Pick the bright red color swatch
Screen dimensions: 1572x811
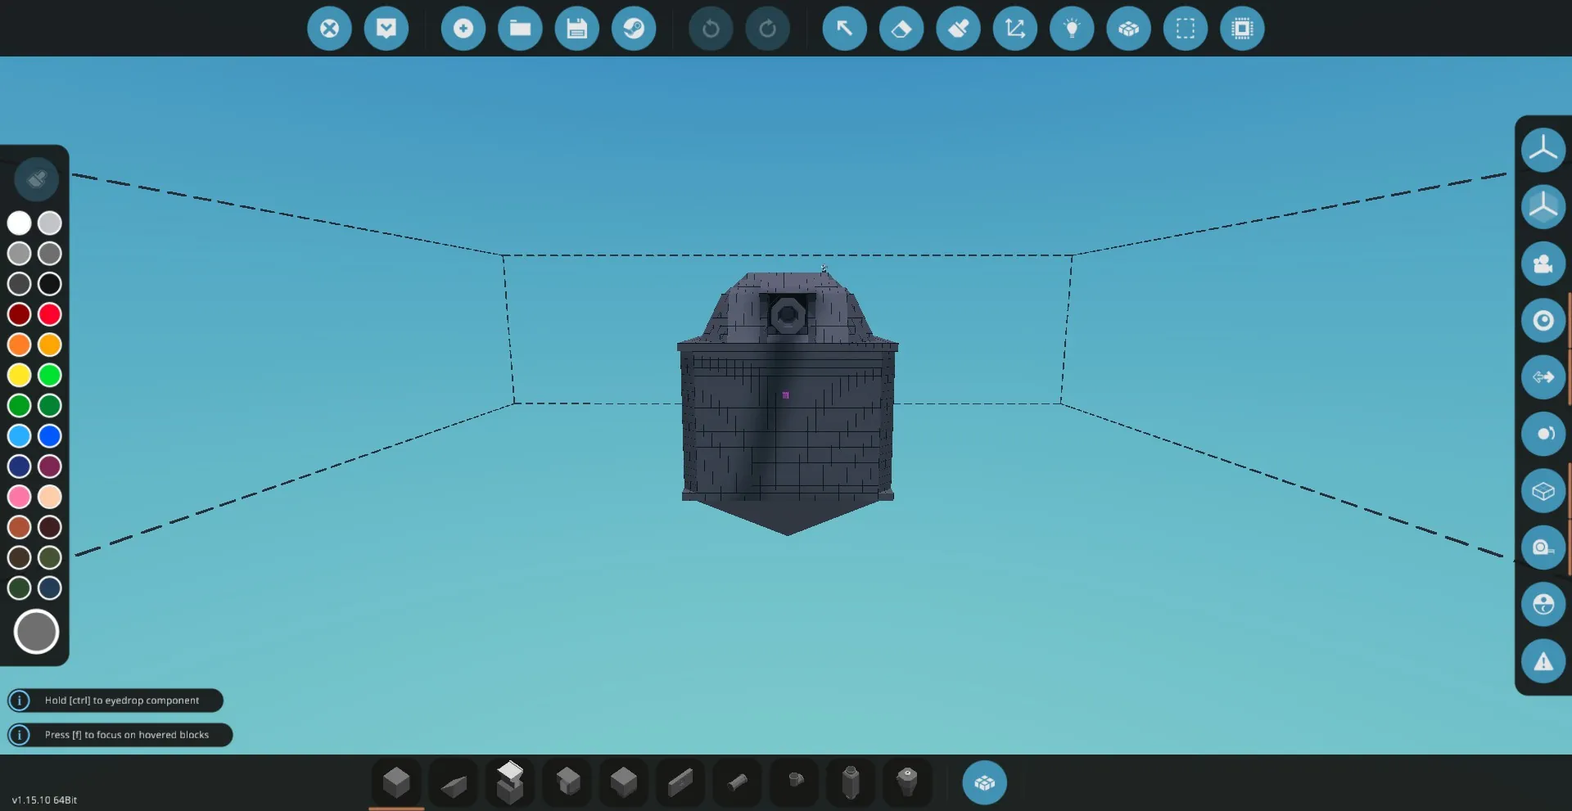click(50, 314)
